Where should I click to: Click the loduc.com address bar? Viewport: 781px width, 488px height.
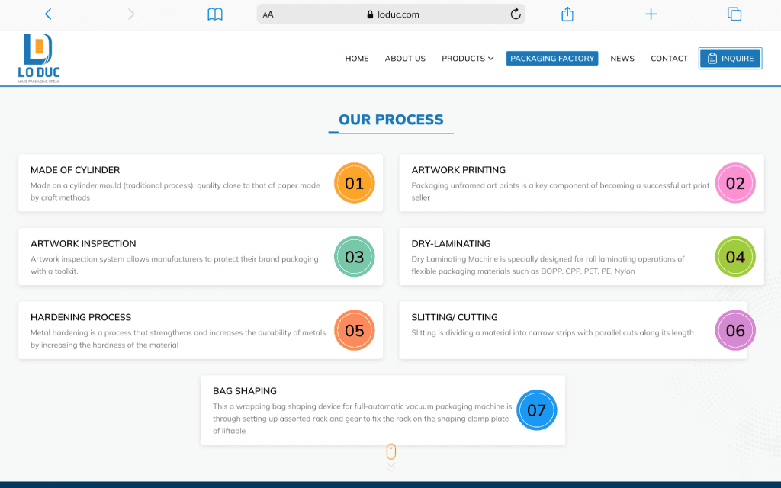tap(391, 14)
